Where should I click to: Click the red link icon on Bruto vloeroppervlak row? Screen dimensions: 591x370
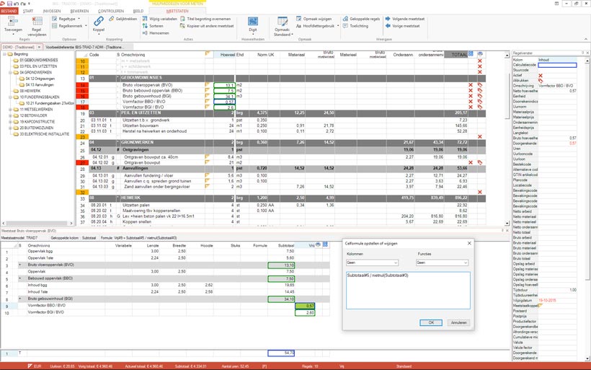tap(480, 85)
